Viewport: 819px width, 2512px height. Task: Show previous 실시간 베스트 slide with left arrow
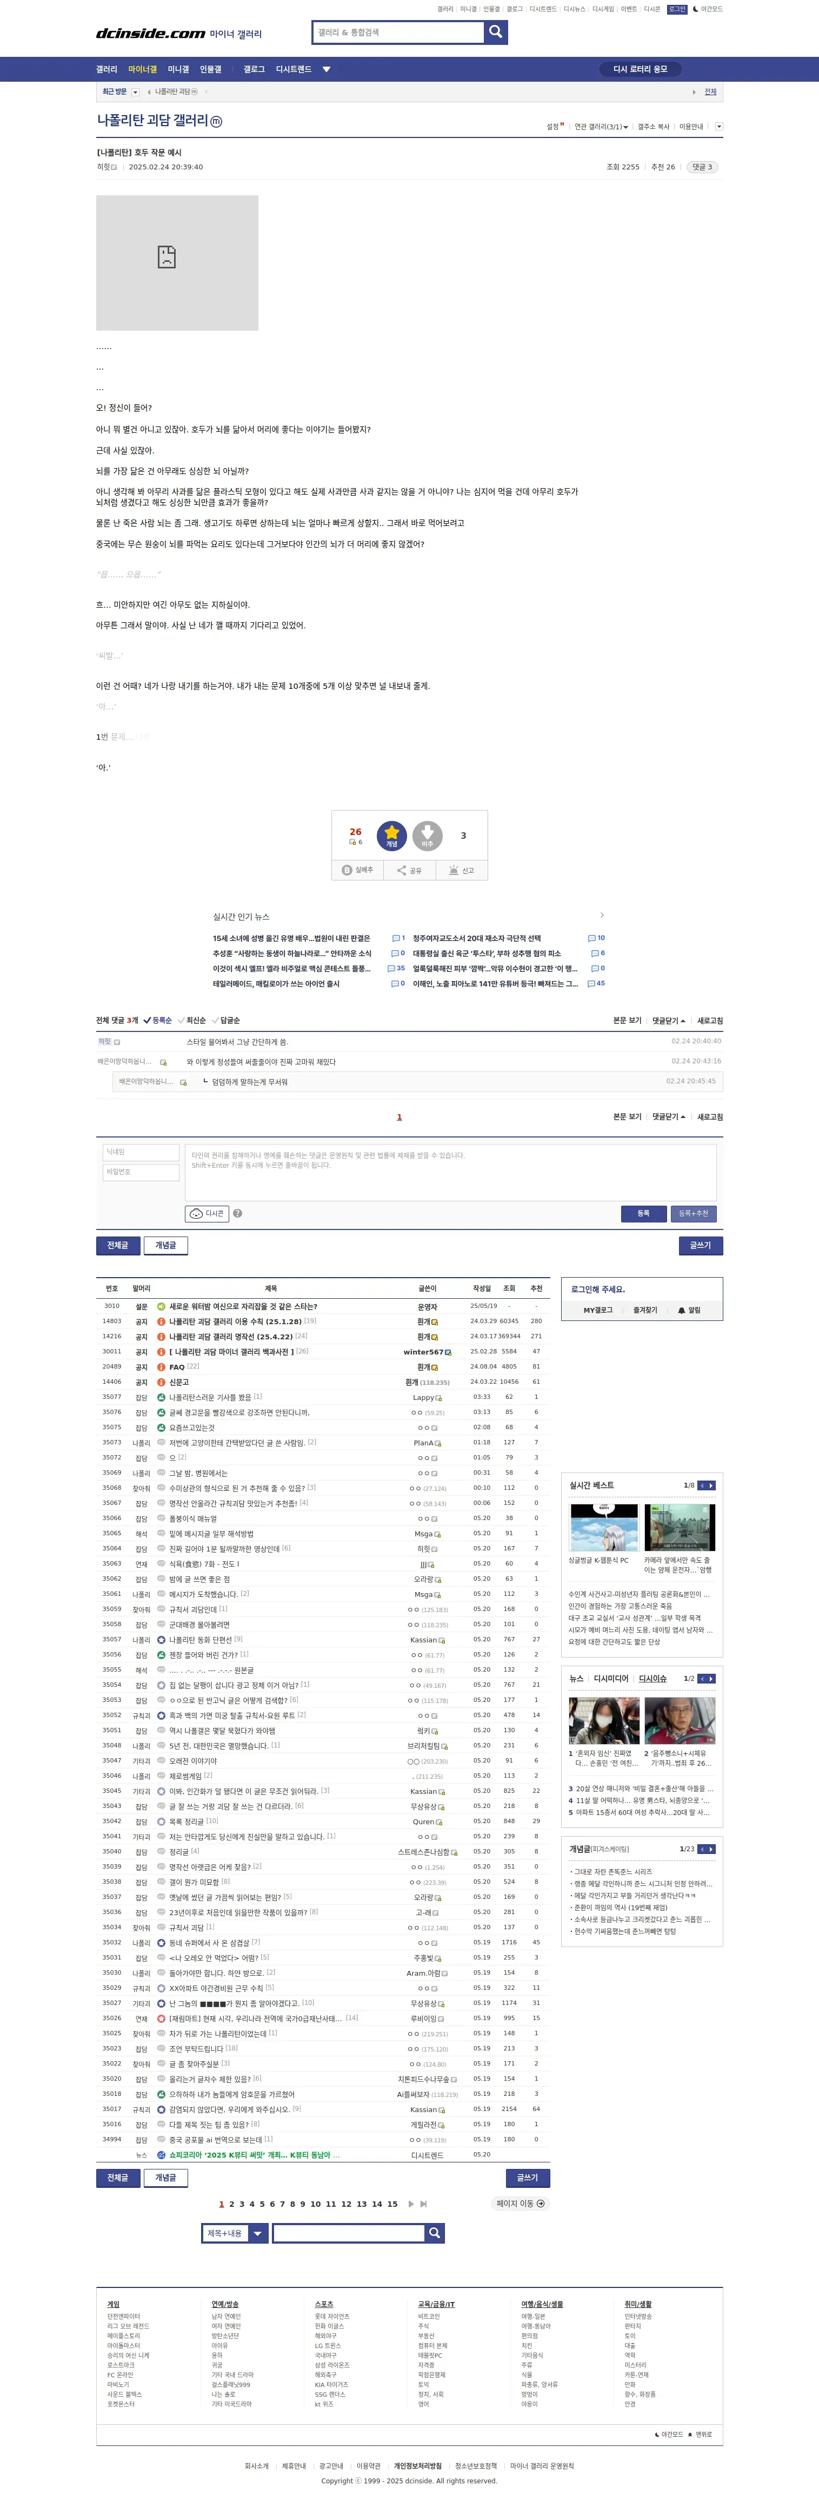(x=702, y=1485)
